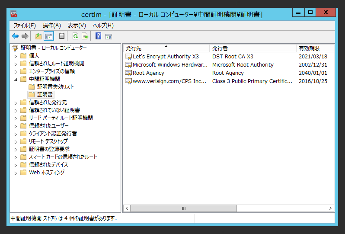Go back with the blue Back arrow
The image size is (345, 234).
click(15, 36)
